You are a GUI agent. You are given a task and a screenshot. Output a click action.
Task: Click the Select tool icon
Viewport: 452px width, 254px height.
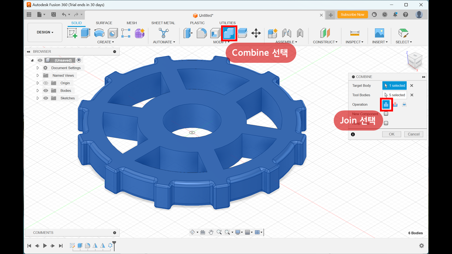(x=403, y=33)
